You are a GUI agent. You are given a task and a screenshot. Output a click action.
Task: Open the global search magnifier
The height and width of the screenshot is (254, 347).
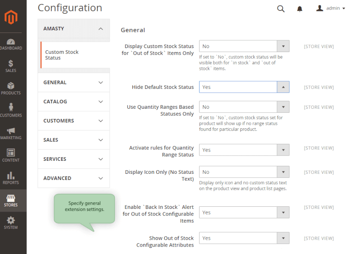(281, 8)
